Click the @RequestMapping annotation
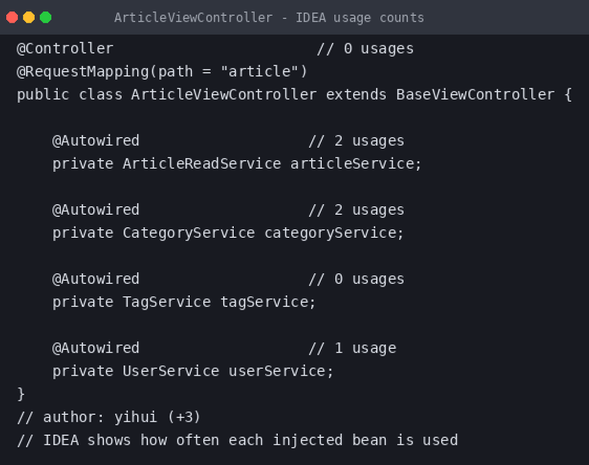This screenshot has height=465, width=589. click(83, 72)
